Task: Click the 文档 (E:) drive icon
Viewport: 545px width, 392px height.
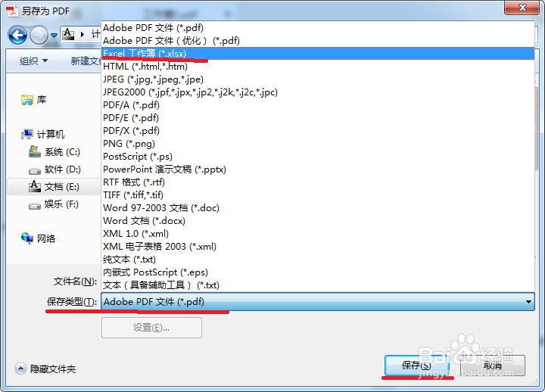Action: click(34, 186)
